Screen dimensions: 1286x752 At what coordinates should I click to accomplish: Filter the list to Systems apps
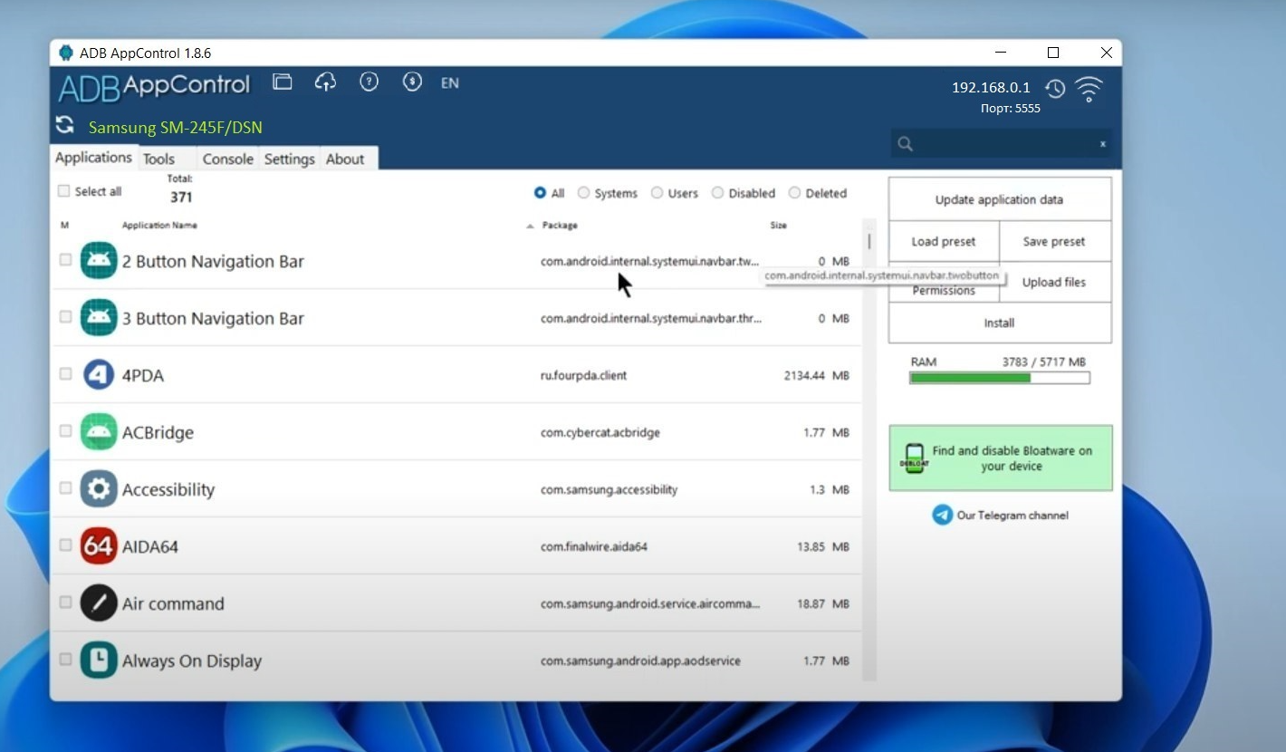(x=583, y=193)
